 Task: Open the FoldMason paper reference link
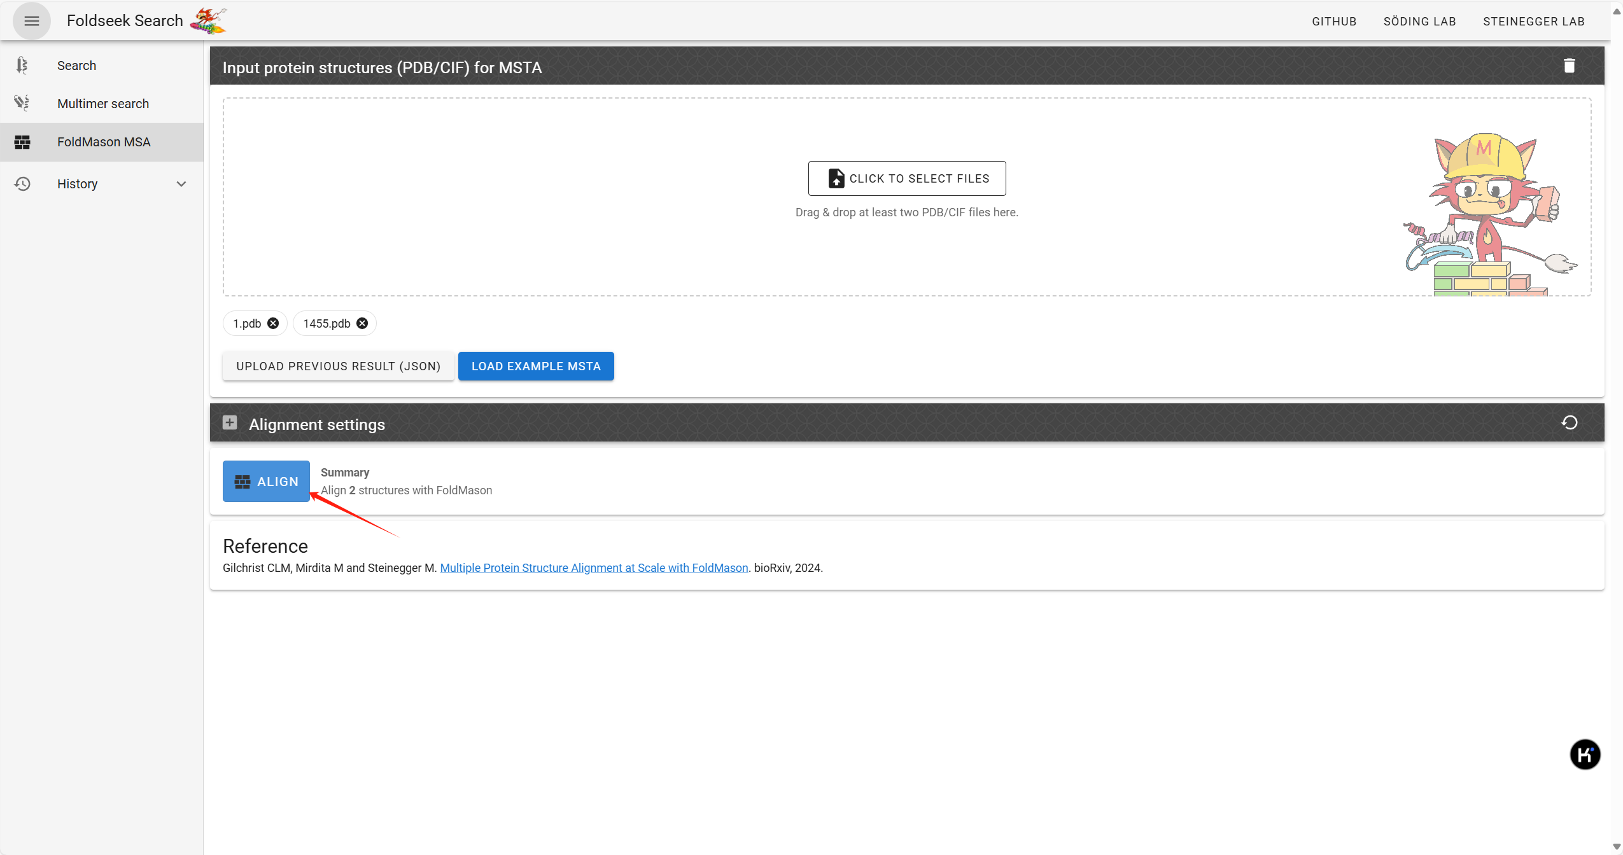point(594,567)
